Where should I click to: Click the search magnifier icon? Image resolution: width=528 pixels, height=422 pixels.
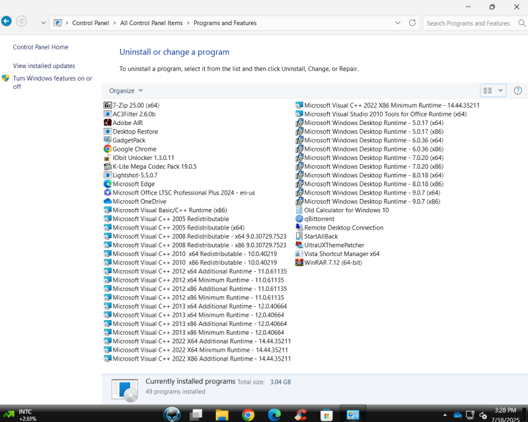(521, 23)
